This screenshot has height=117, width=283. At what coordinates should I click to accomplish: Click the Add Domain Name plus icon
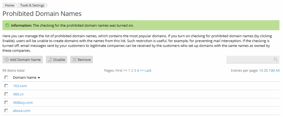[x=7, y=60]
